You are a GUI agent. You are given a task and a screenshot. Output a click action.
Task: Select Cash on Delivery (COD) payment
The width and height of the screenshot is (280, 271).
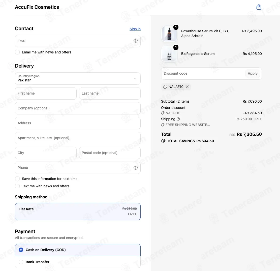click(78, 250)
